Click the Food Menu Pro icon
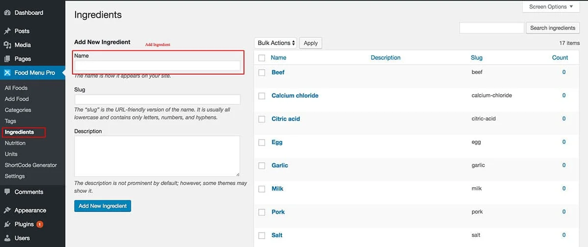The width and height of the screenshot is (588, 247). (7, 73)
